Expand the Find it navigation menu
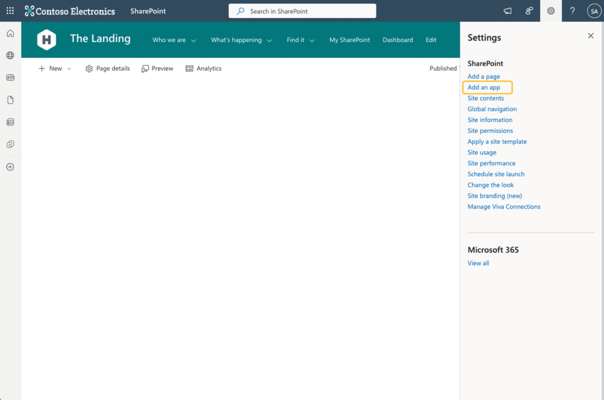Viewport: 604px width, 400px height. point(300,40)
